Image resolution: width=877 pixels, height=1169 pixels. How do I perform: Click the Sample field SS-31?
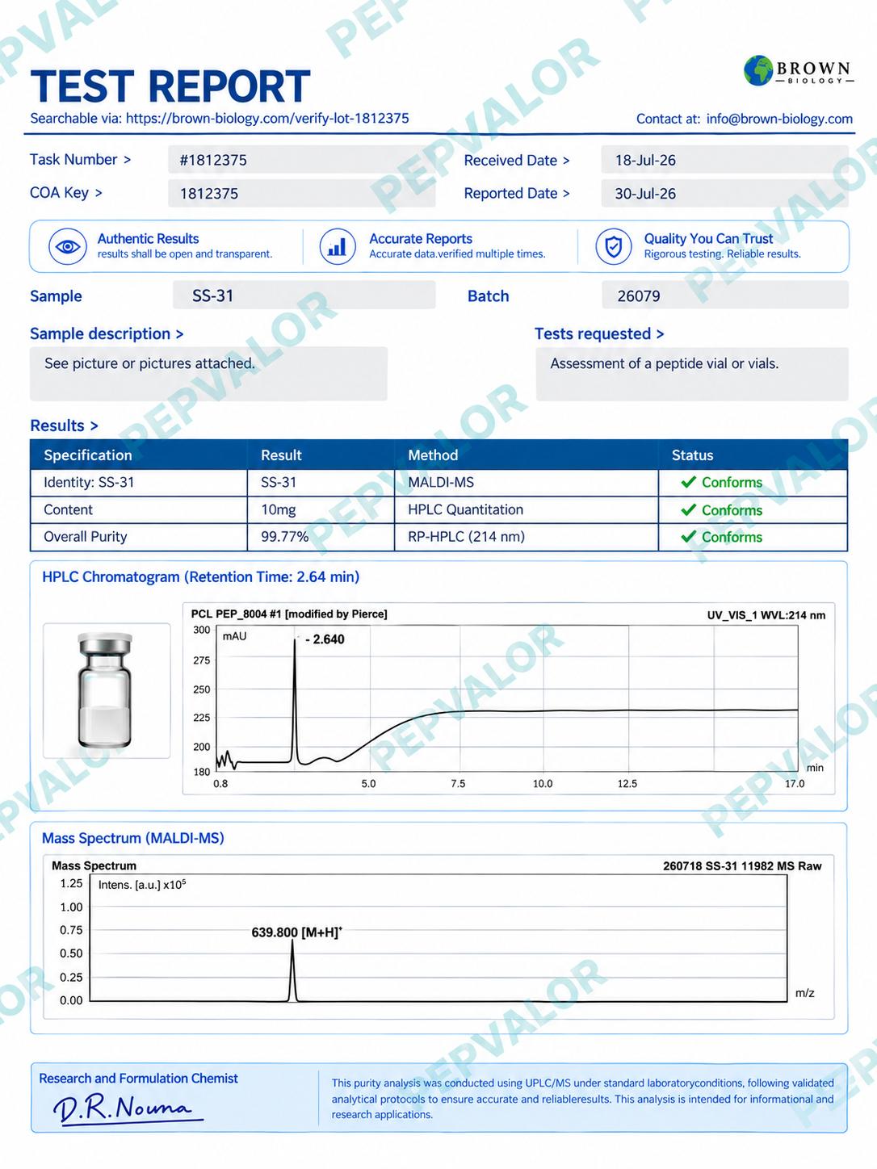click(x=304, y=295)
